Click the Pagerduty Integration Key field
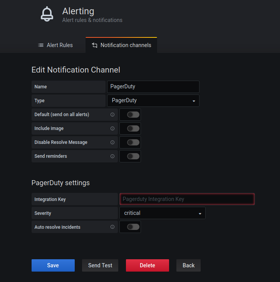 pos(187,199)
